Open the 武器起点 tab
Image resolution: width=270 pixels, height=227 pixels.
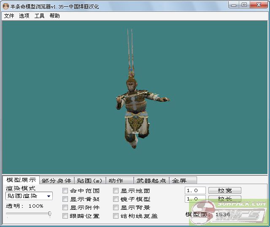tap(151, 181)
